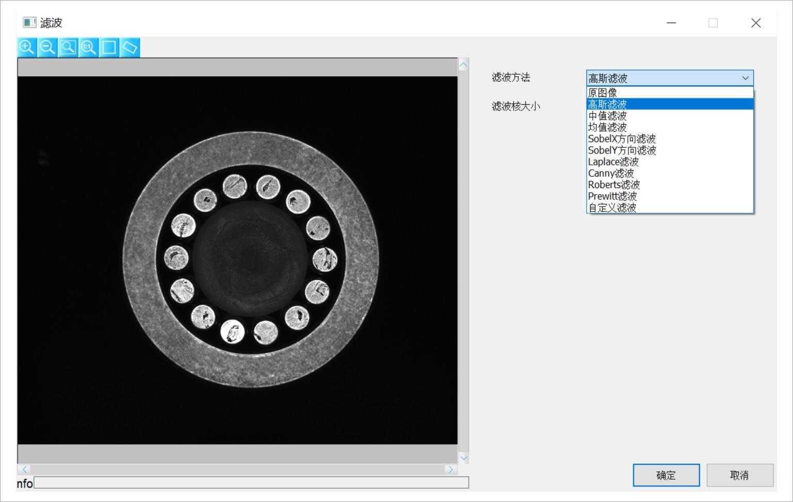Select 自定义滤波 custom filter option
This screenshot has width=793, height=502.
pyautogui.click(x=670, y=208)
